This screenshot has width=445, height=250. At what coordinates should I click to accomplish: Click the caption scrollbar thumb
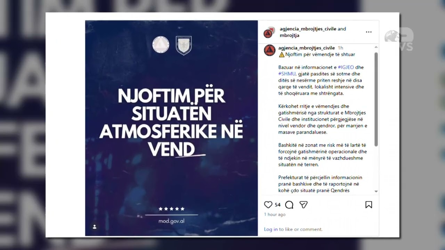coord(376,99)
